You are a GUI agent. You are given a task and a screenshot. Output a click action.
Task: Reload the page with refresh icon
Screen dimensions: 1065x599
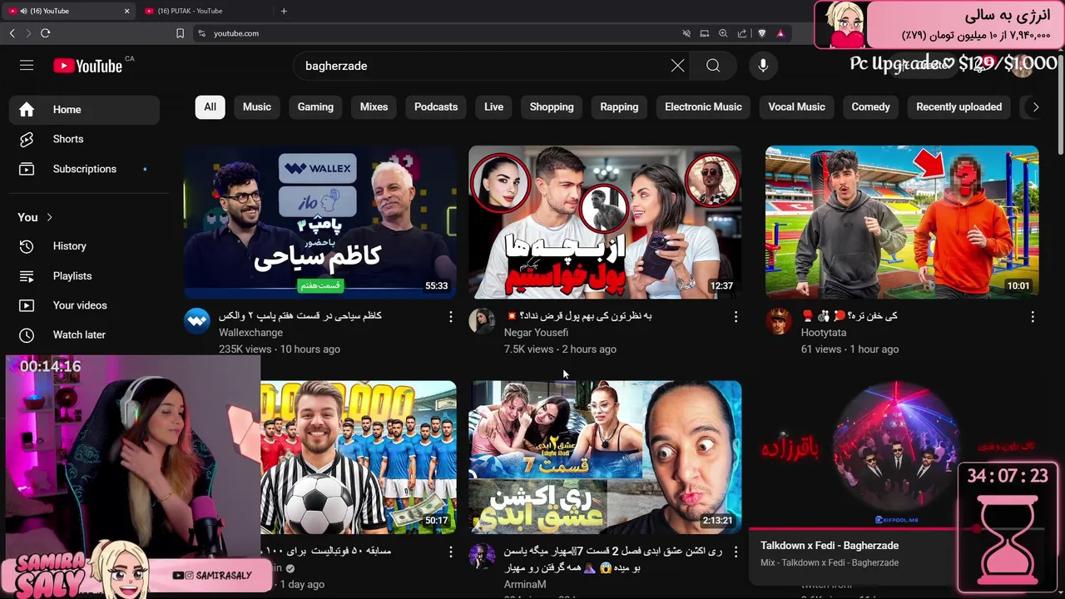[45, 33]
